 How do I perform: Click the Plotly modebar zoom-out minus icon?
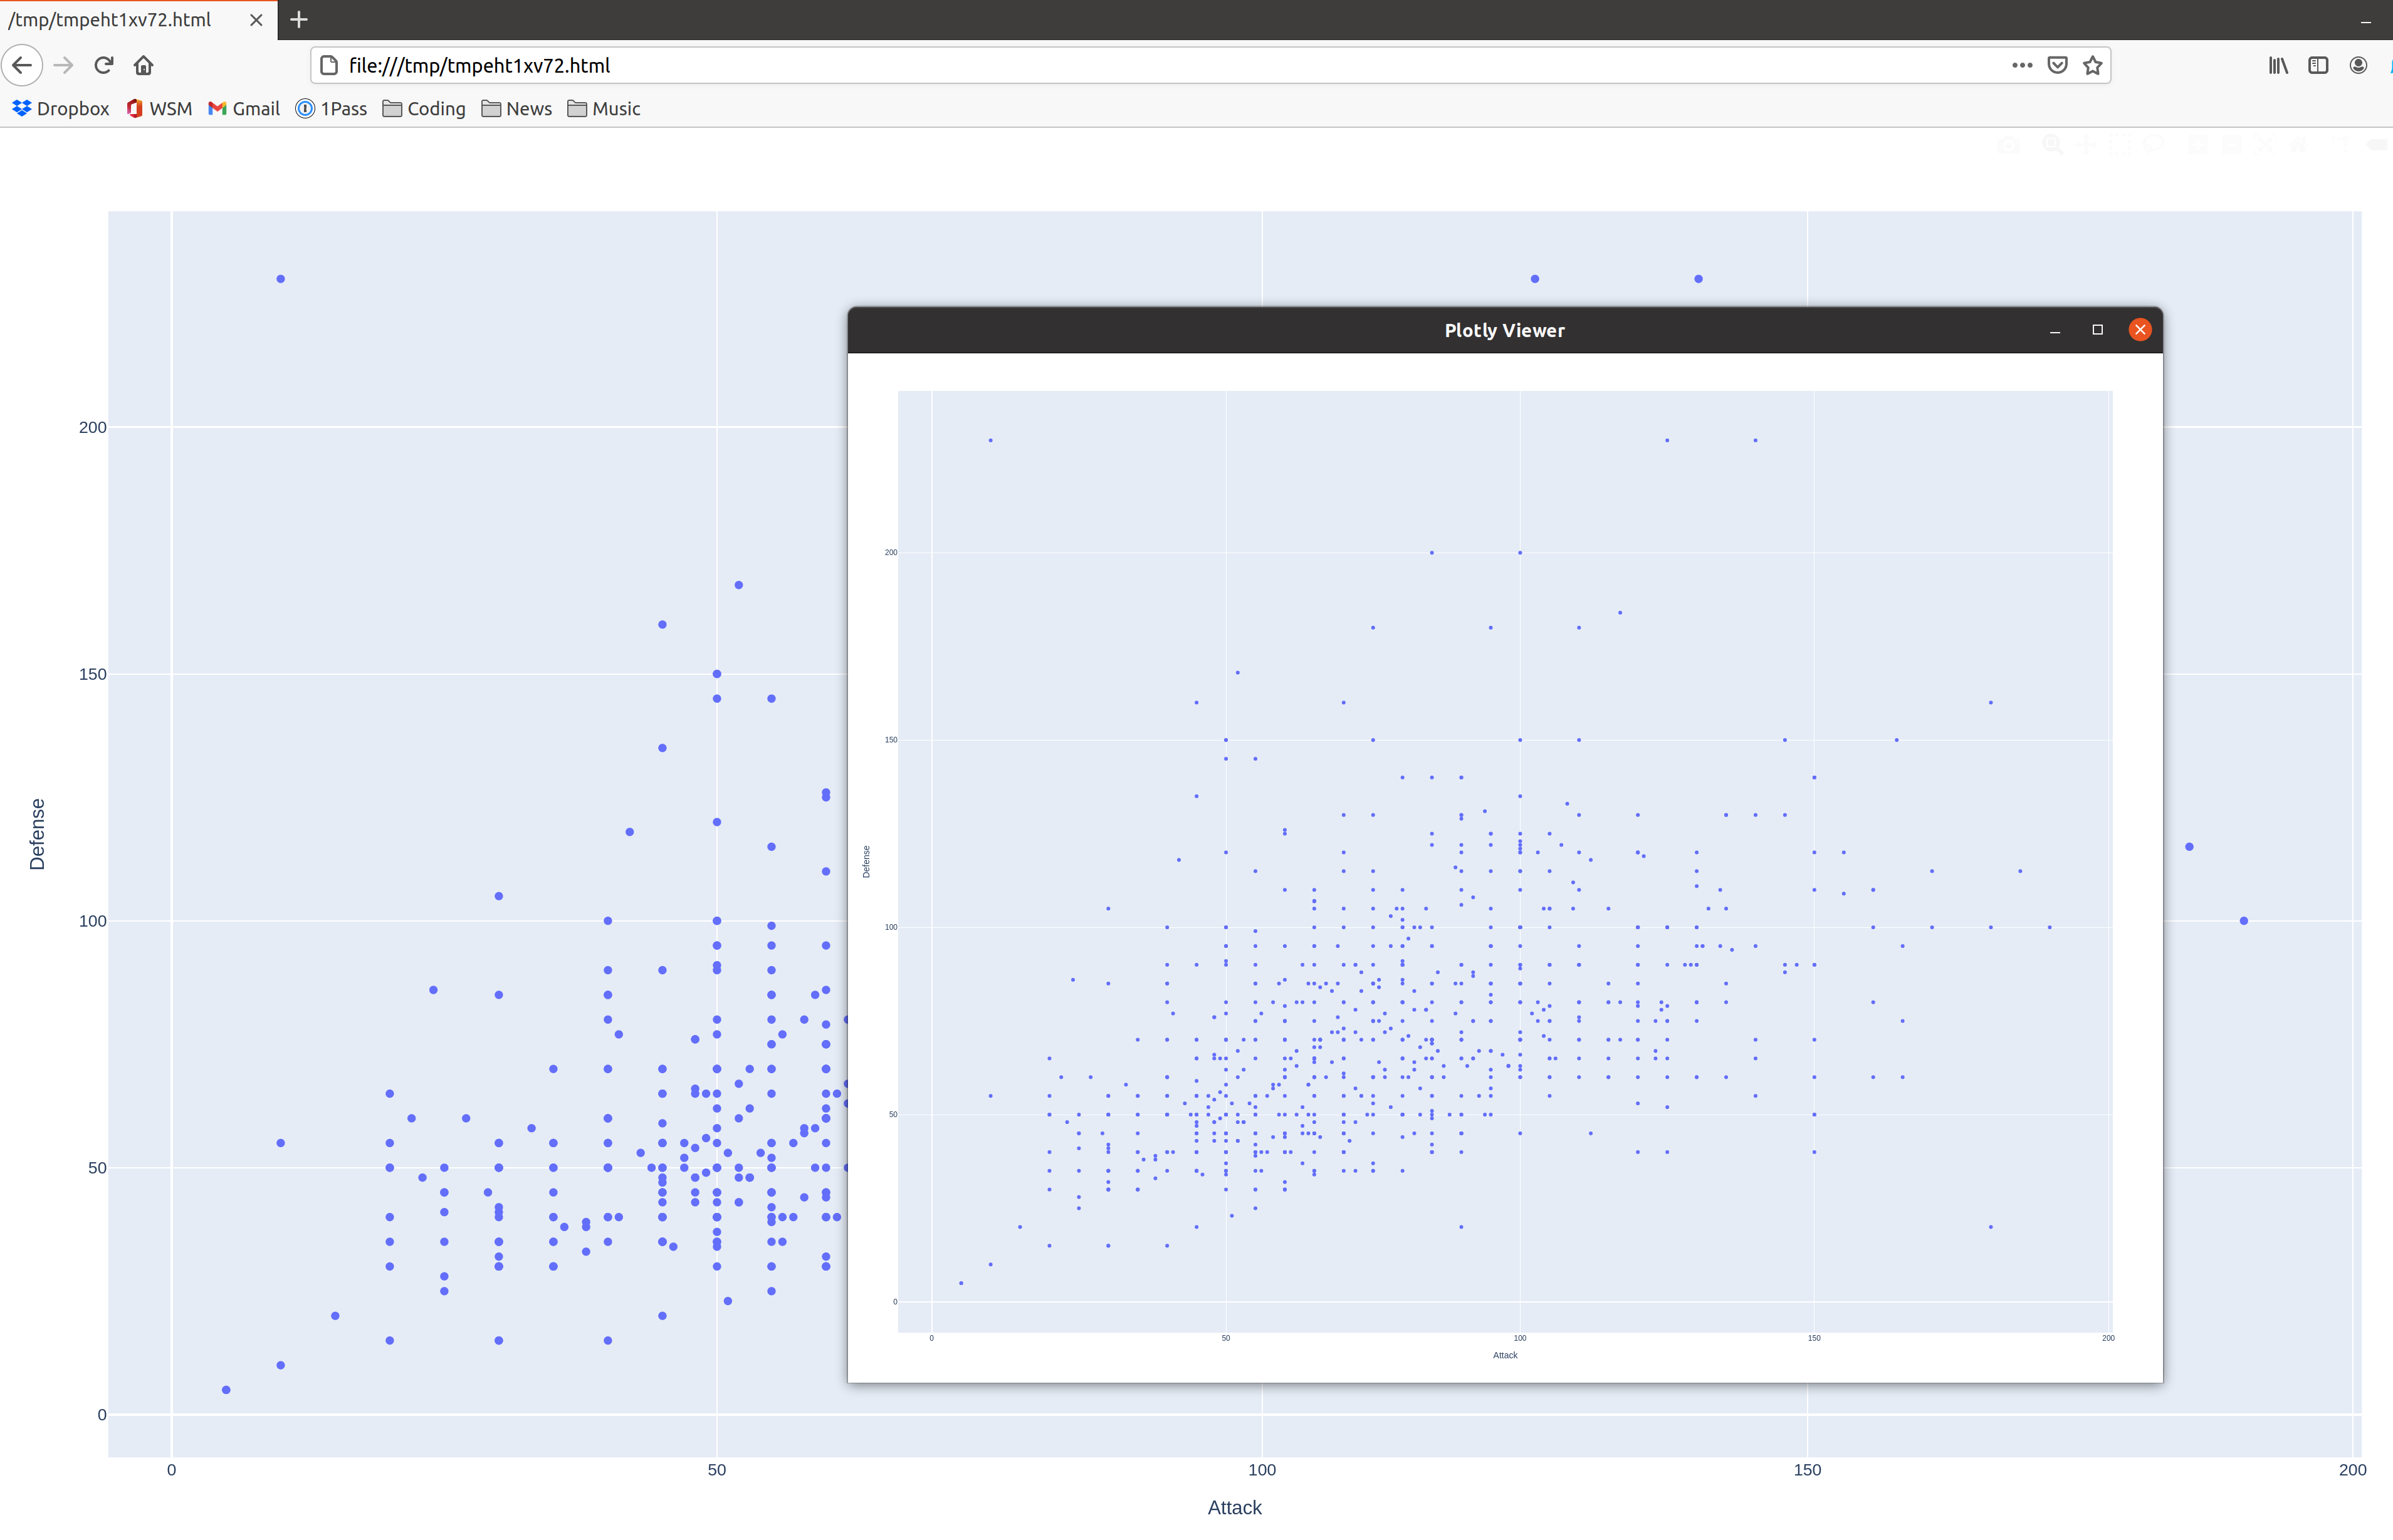point(2232,145)
